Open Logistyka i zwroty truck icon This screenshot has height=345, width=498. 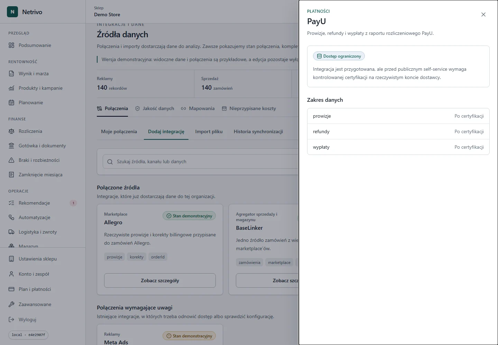[x=11, y=232]
